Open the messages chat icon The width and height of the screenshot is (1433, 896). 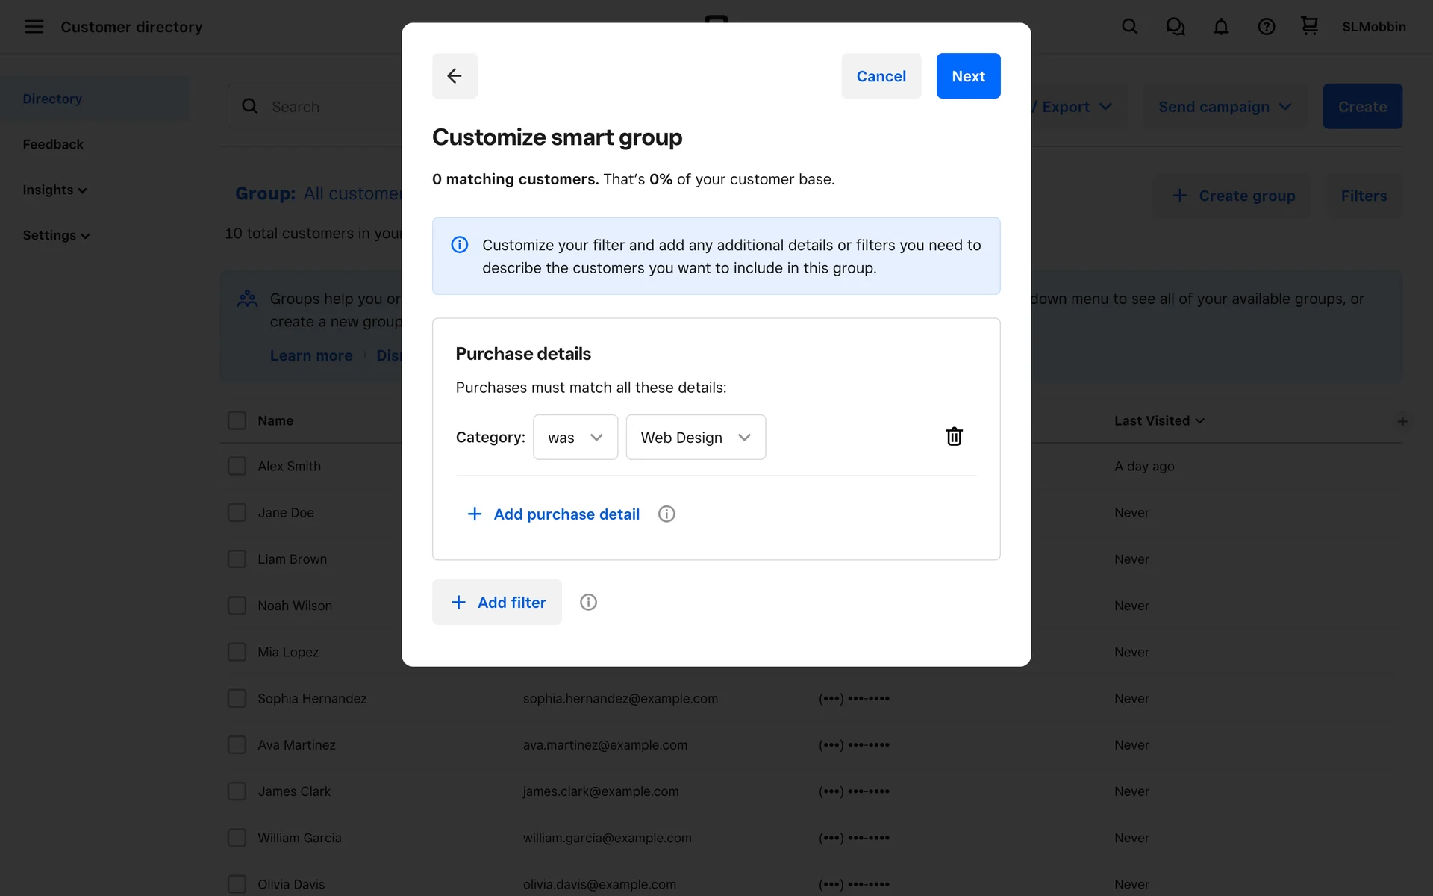click(1175, 27)
